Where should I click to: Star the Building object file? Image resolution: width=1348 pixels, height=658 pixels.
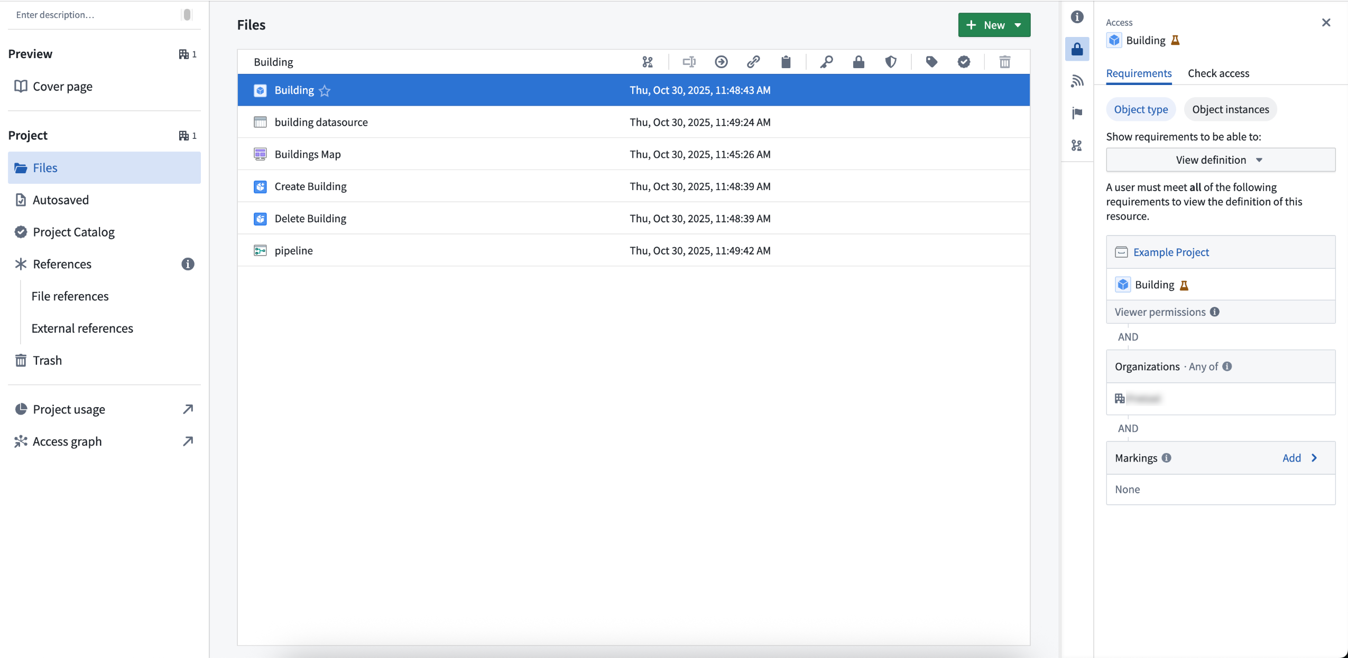[324, 90]
